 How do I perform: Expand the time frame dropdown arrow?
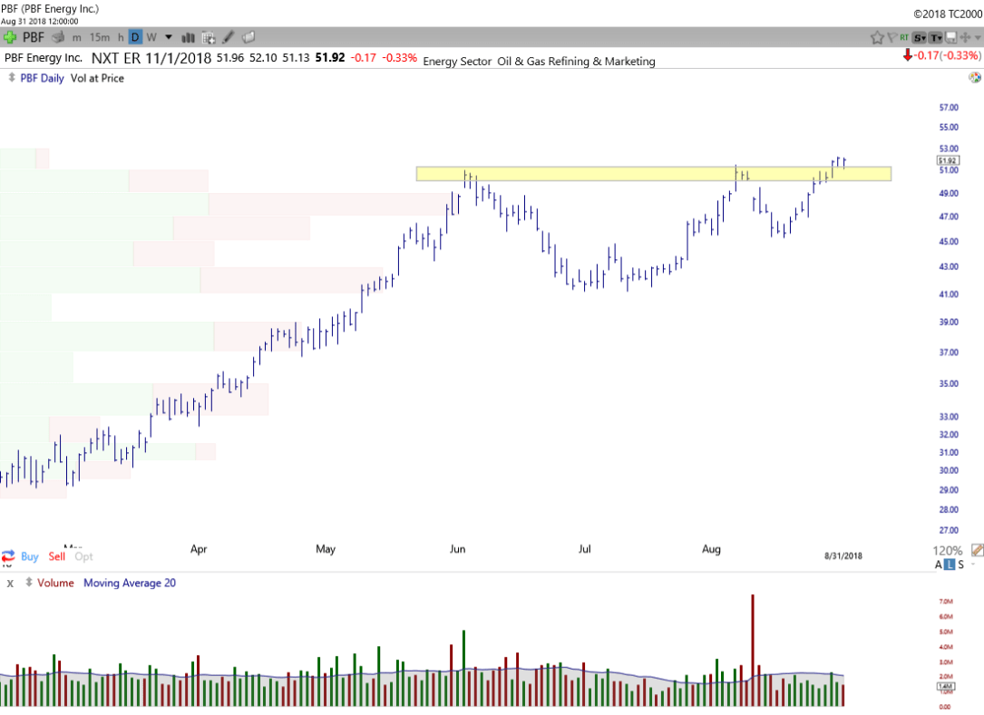[168, 37]
